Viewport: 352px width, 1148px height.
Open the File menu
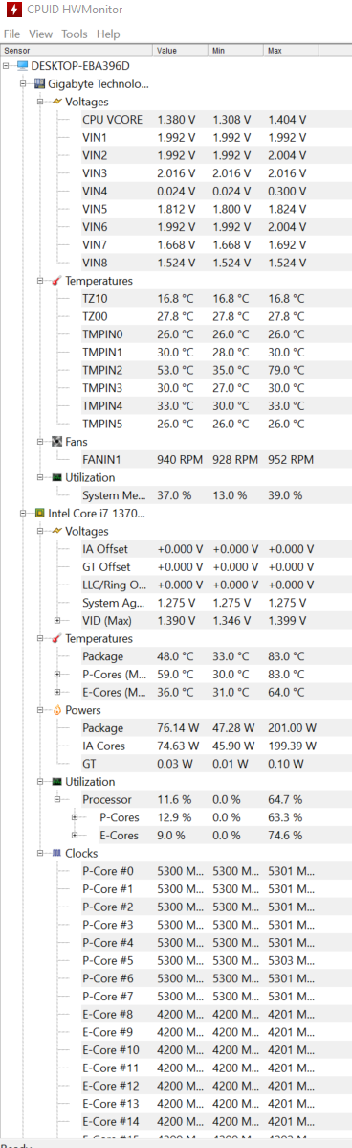pyautogui.click(x=12, y=34)
